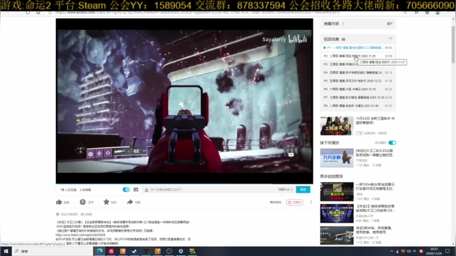Viewport: 456px width, 256px height.
Task: Toggle the danmaku display switch
Action: click(126, 189)
